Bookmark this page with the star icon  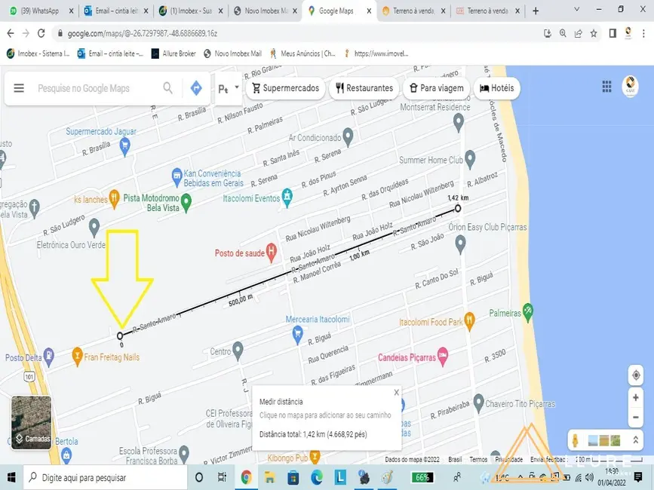(x=594, y=33)
